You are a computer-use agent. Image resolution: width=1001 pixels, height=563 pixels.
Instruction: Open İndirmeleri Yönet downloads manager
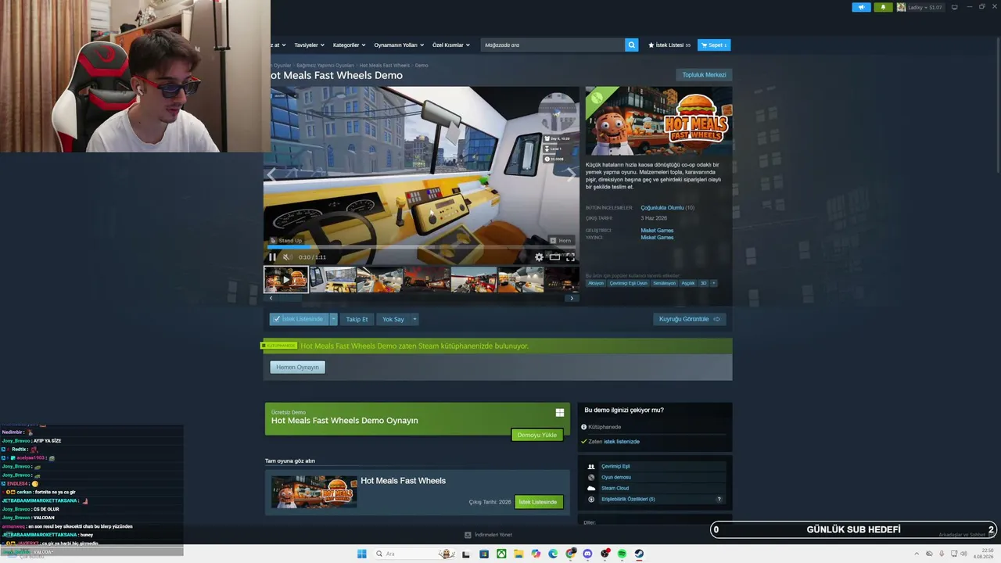489,535
